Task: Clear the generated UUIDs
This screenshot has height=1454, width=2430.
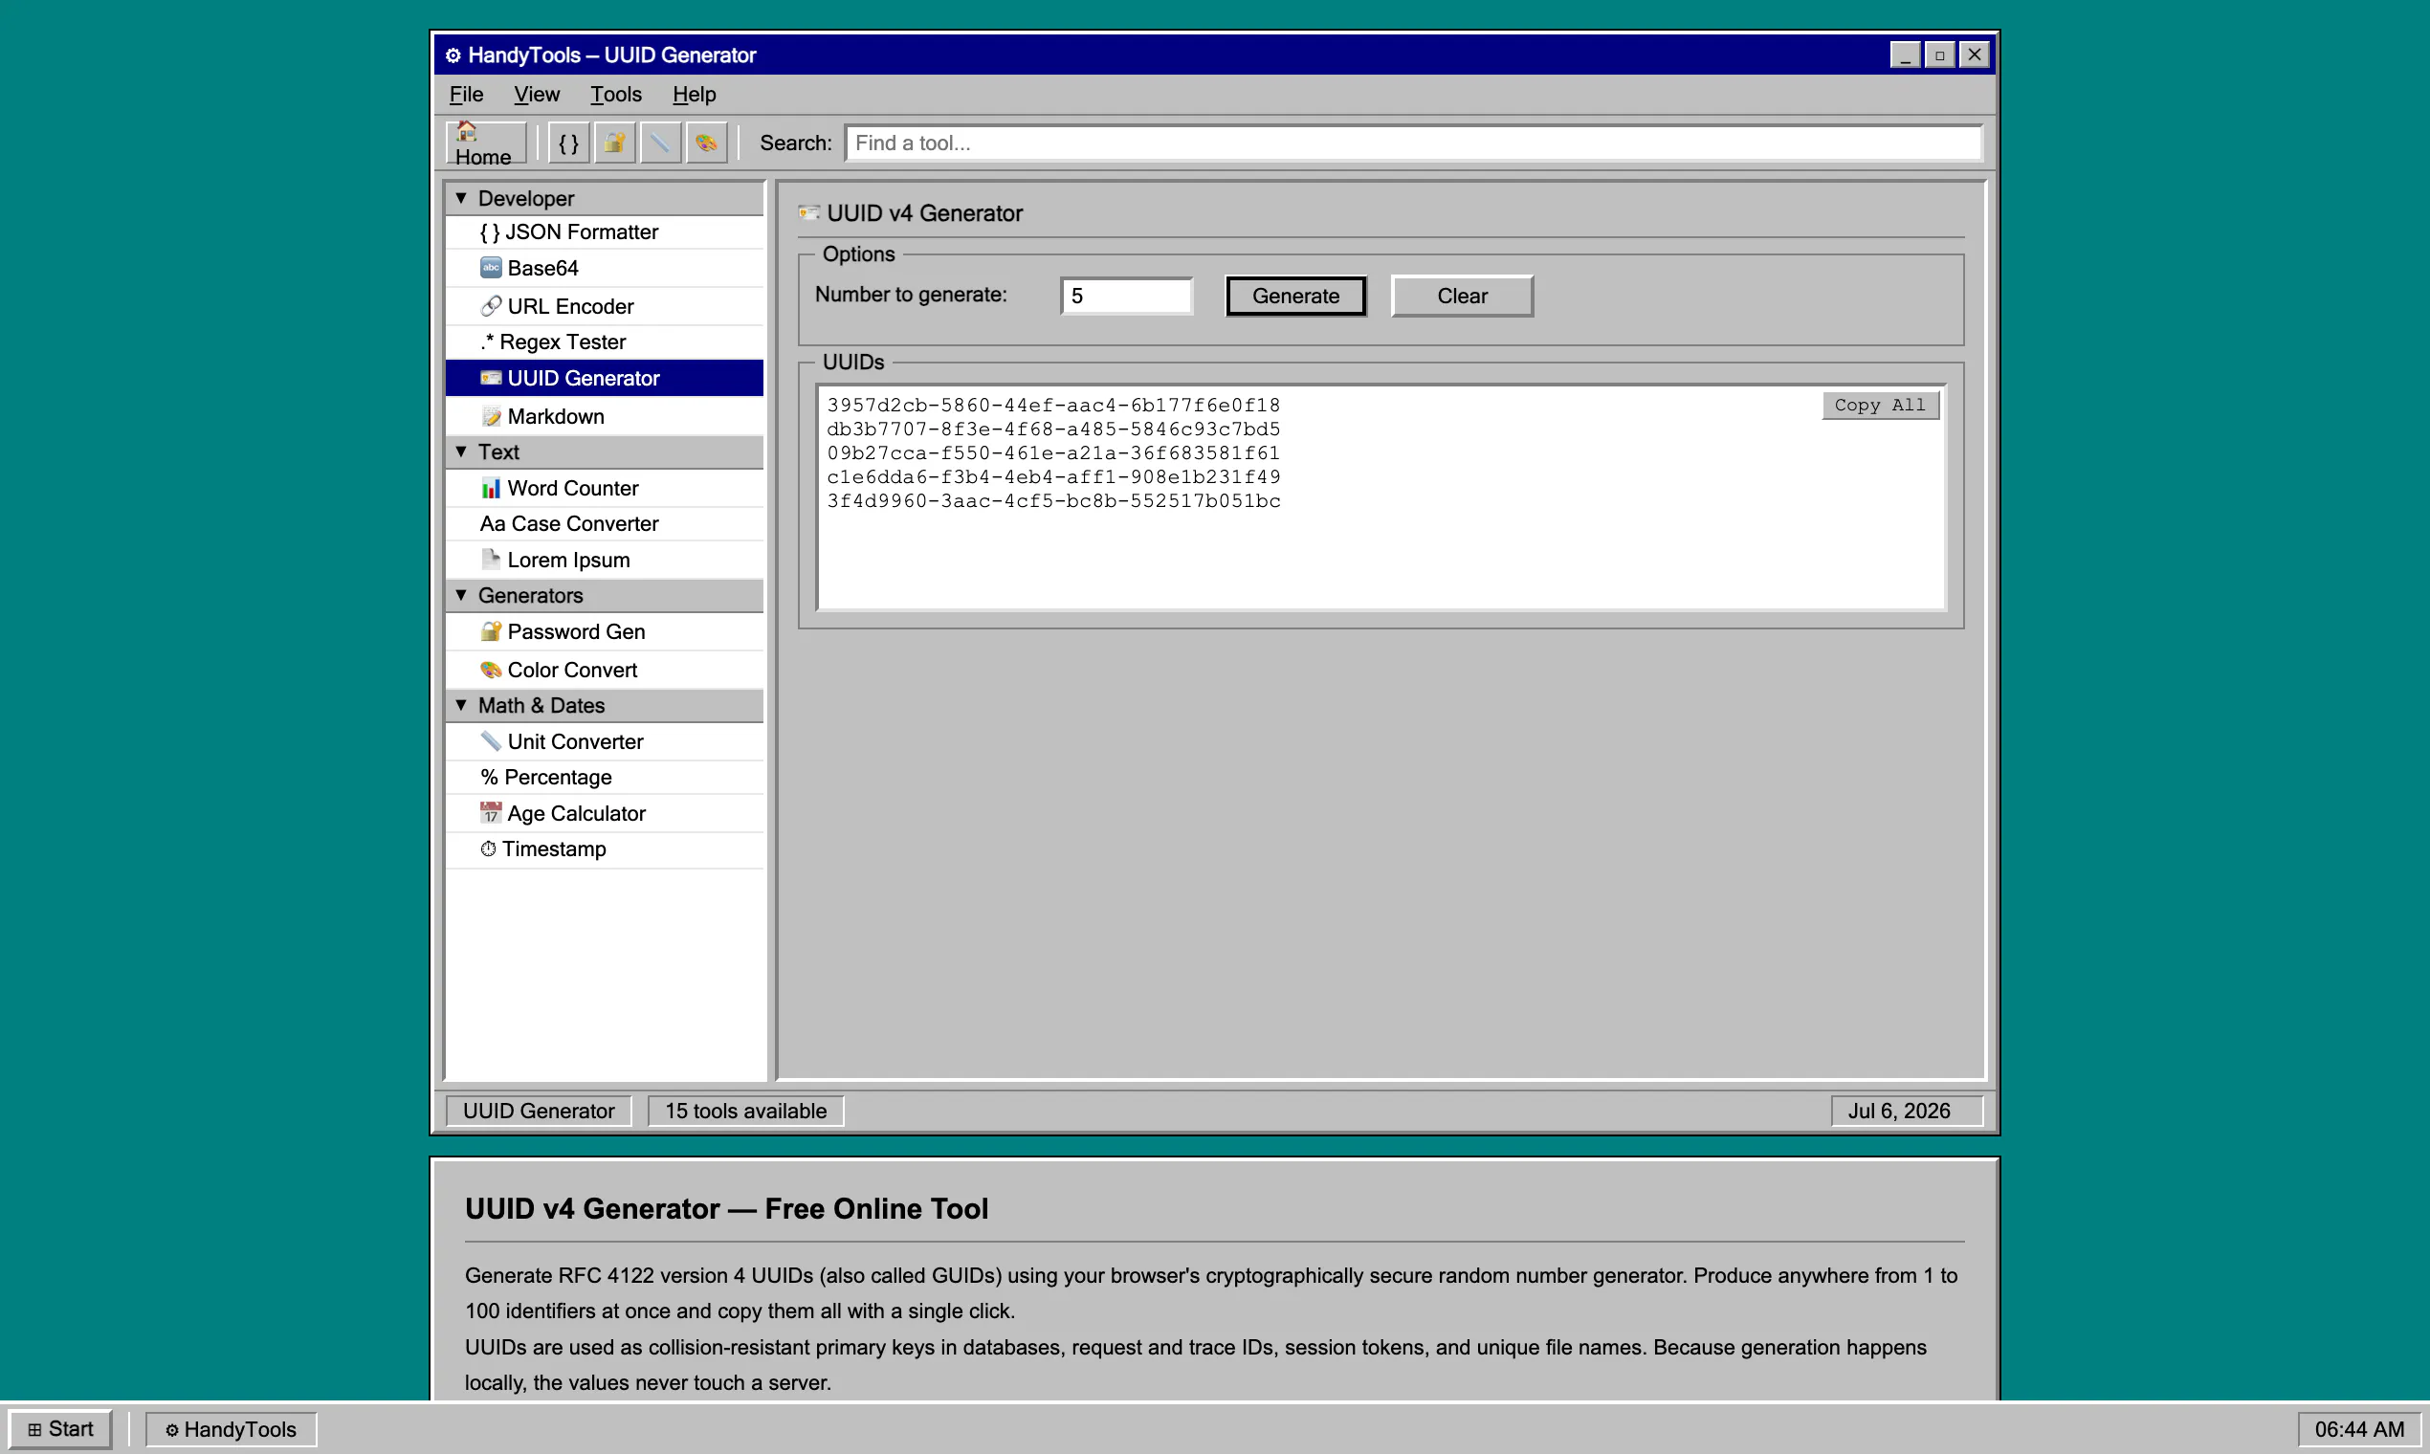Action: click(x=1462, y=296)
